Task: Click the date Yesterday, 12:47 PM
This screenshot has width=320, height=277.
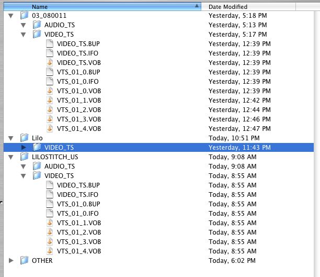Action: [x=239, y=129]
